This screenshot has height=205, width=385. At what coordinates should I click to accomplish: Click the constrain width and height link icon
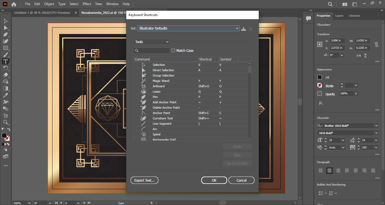point(376,44)
